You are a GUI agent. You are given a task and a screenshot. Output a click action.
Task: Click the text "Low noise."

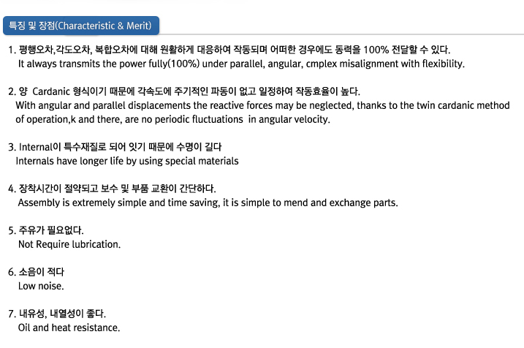(x=41, y=286)
